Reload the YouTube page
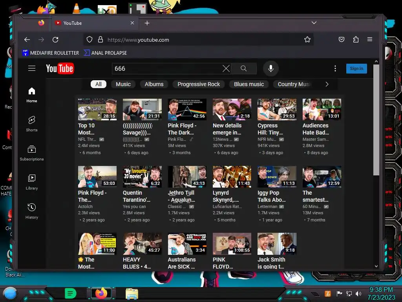Viewport: 402px width, 302px height. [x=55, y=40]
